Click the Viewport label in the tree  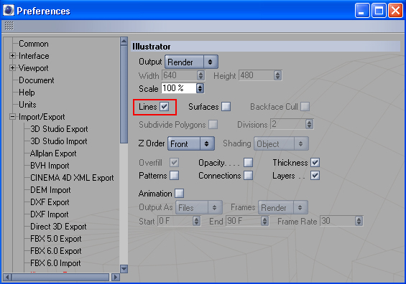pos(33,67)
